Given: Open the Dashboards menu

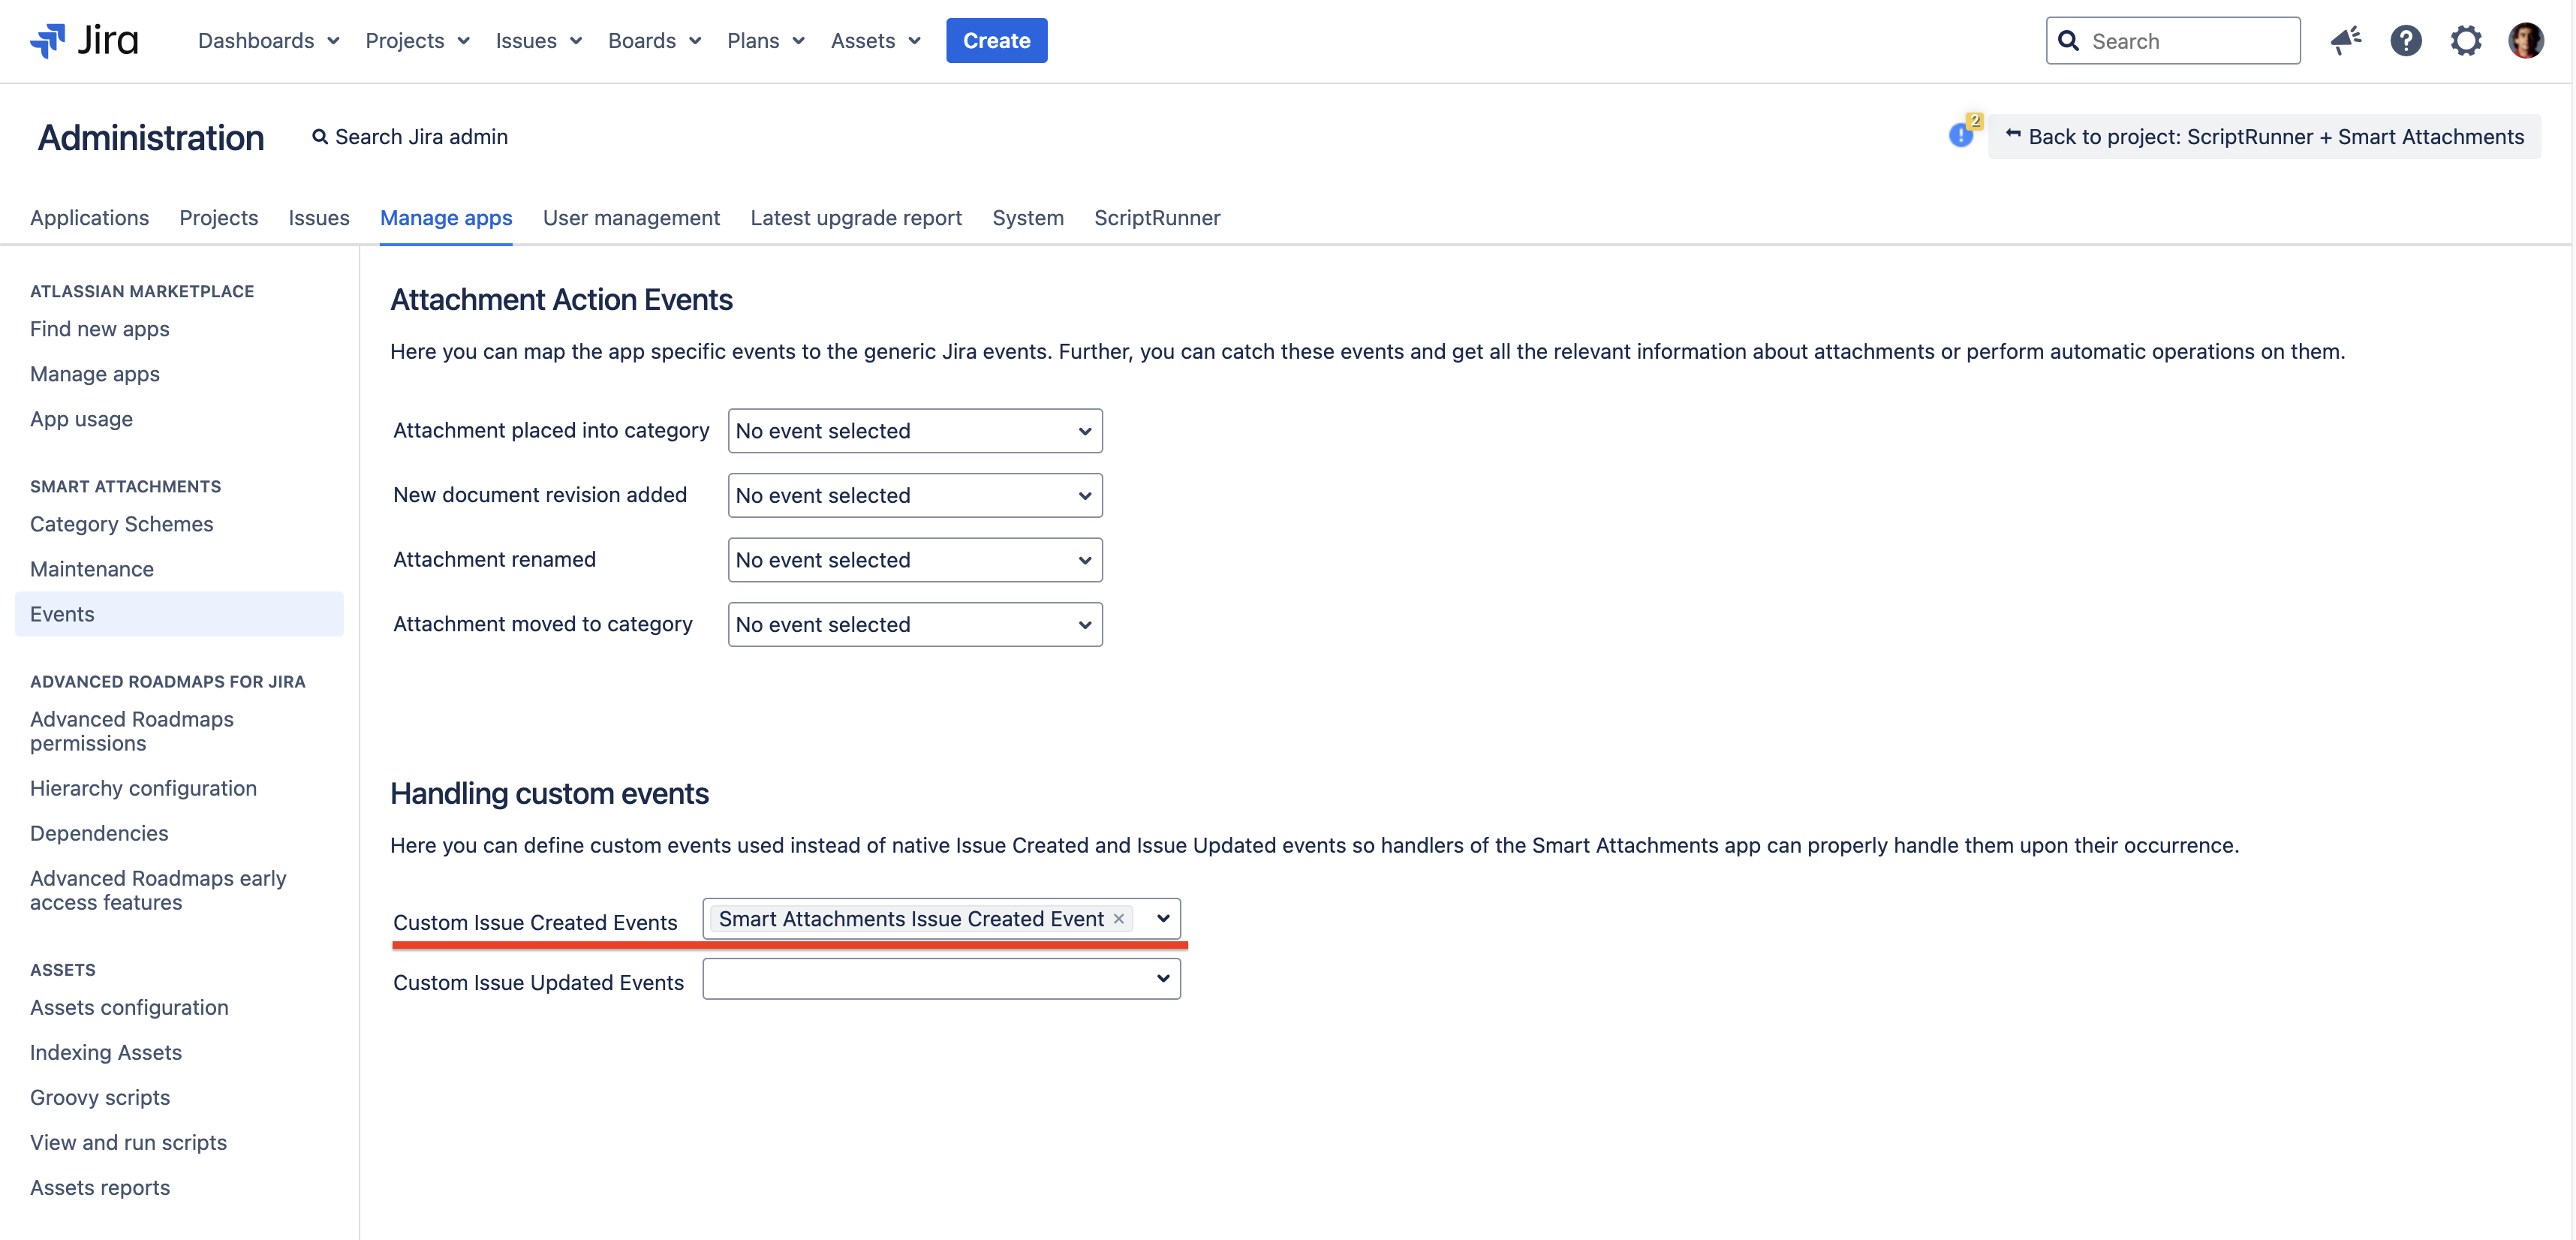Looking at the screenshot, I should pyautogui.click(x=268, y=41).
